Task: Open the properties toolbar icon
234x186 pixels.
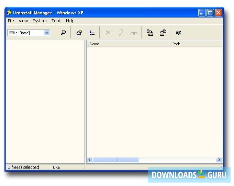Action: tap(79, 33)
